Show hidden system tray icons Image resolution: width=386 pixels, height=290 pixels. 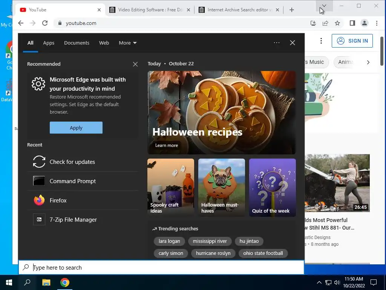pos(319,282)
